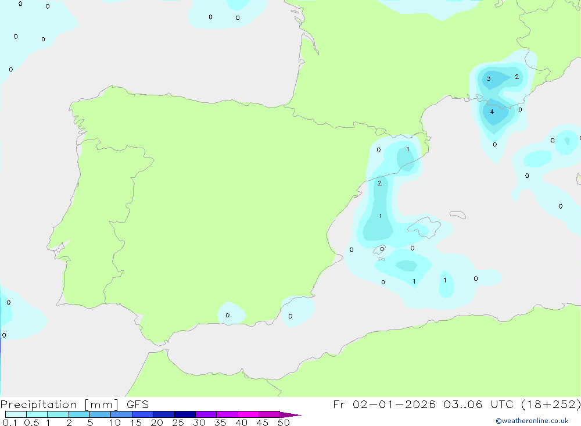Pick the dark navy 20–25 mm legend swatch

164,414
